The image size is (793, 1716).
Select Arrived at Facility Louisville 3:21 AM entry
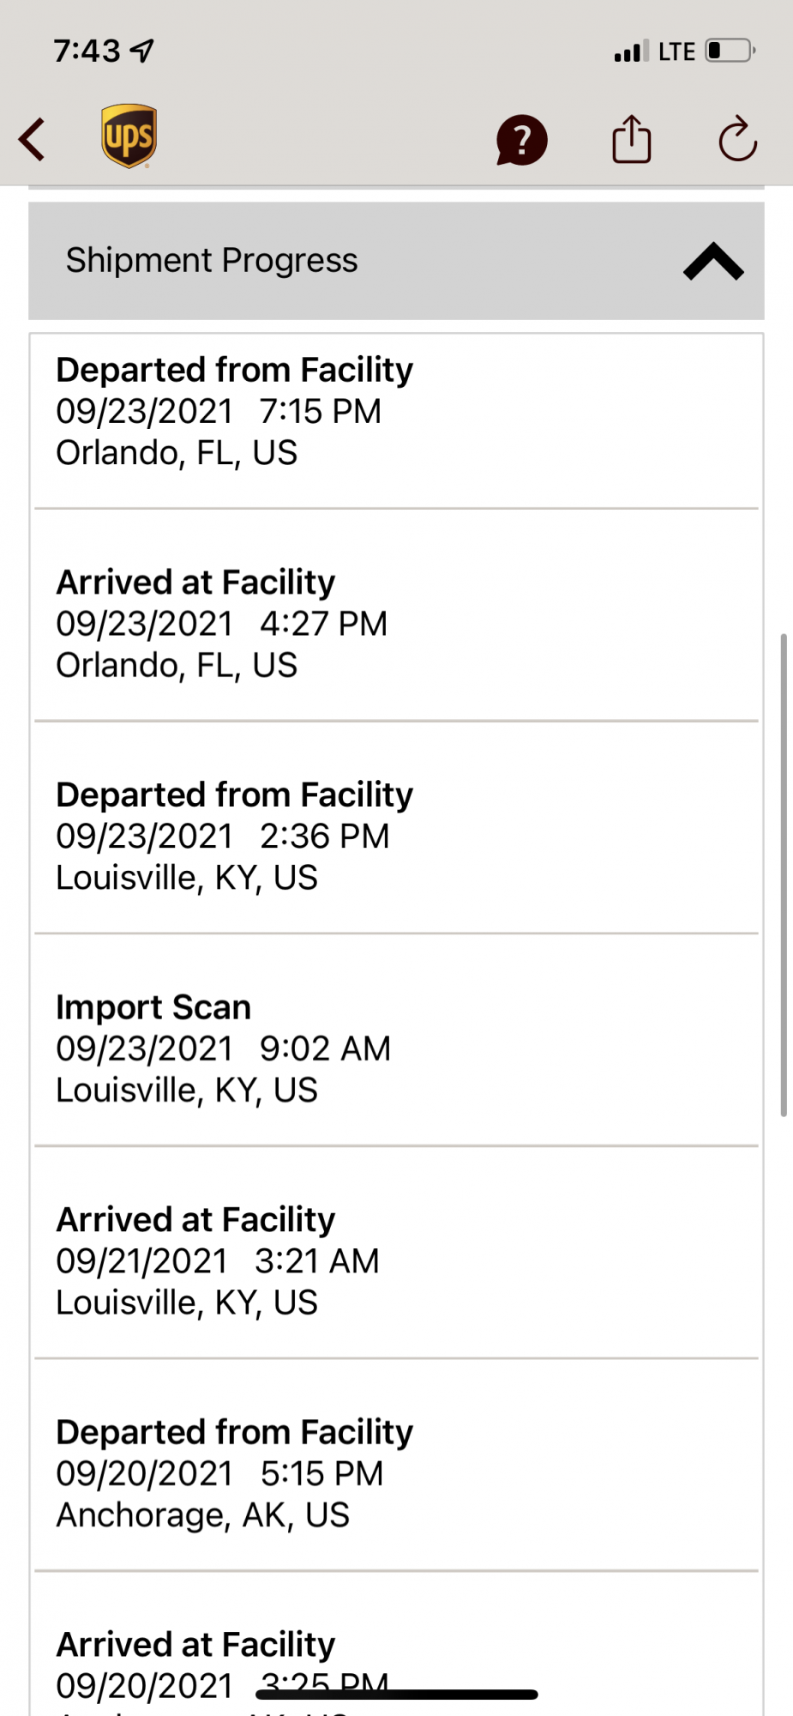(x=396, y=1253)
